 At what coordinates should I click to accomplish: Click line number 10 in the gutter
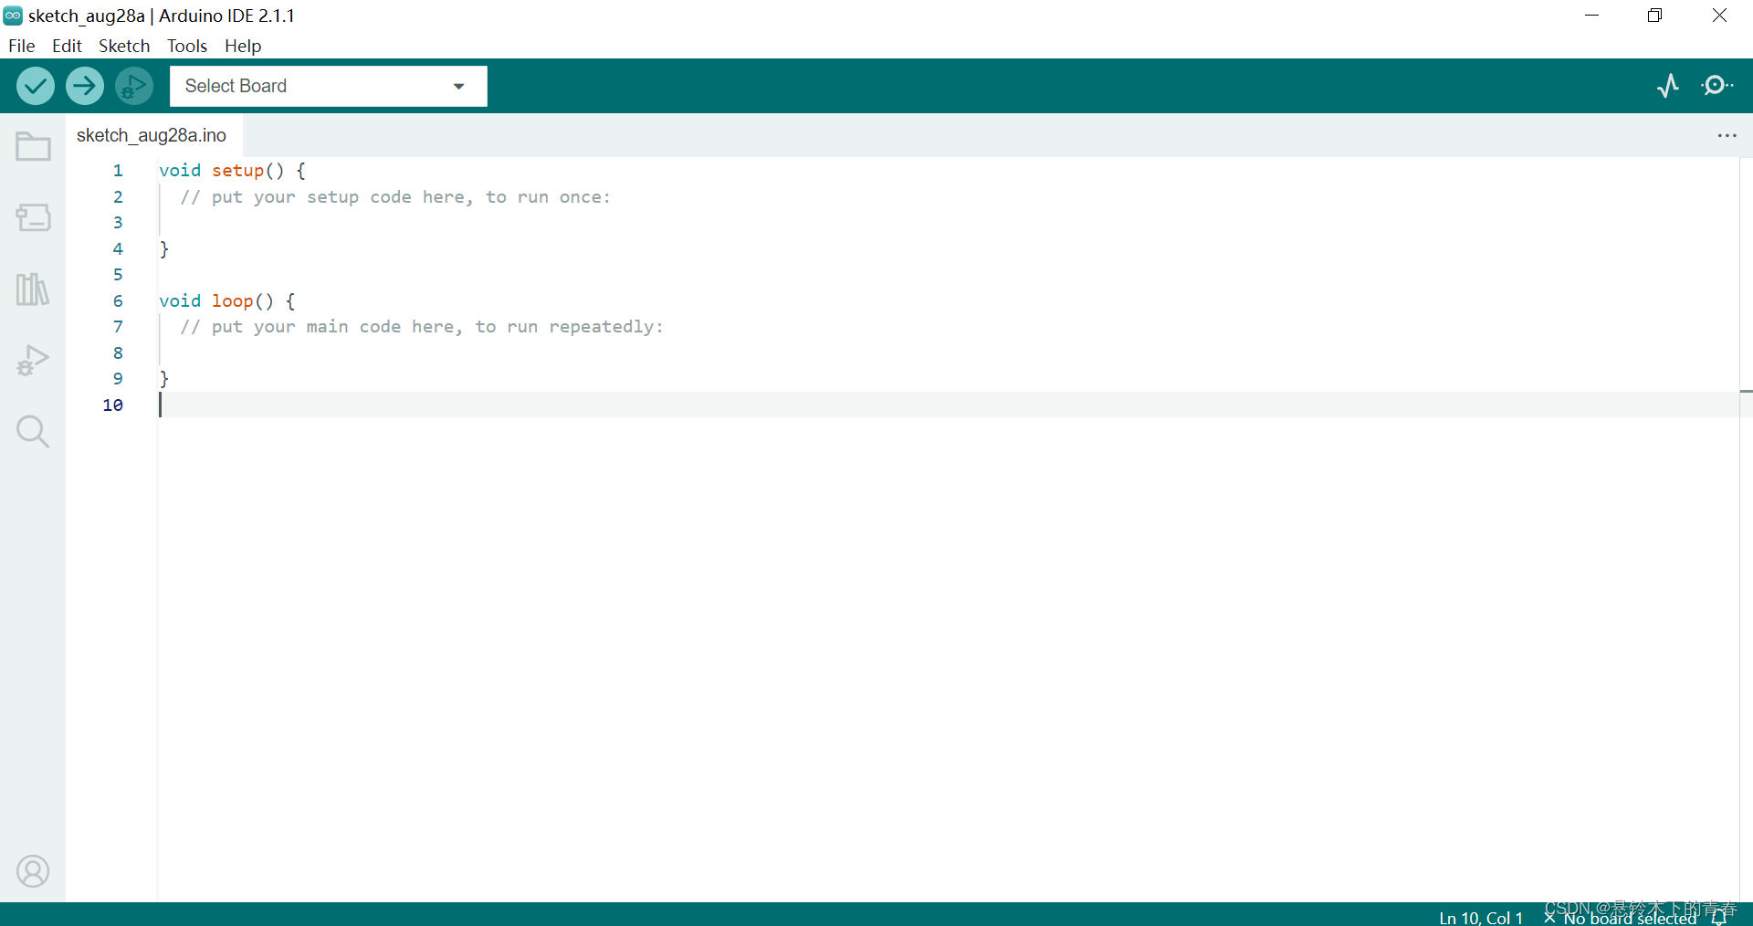point(113,405)
